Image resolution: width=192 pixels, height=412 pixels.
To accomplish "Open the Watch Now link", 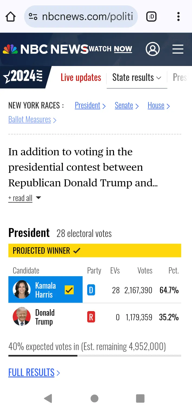I will tap(110, 49).
